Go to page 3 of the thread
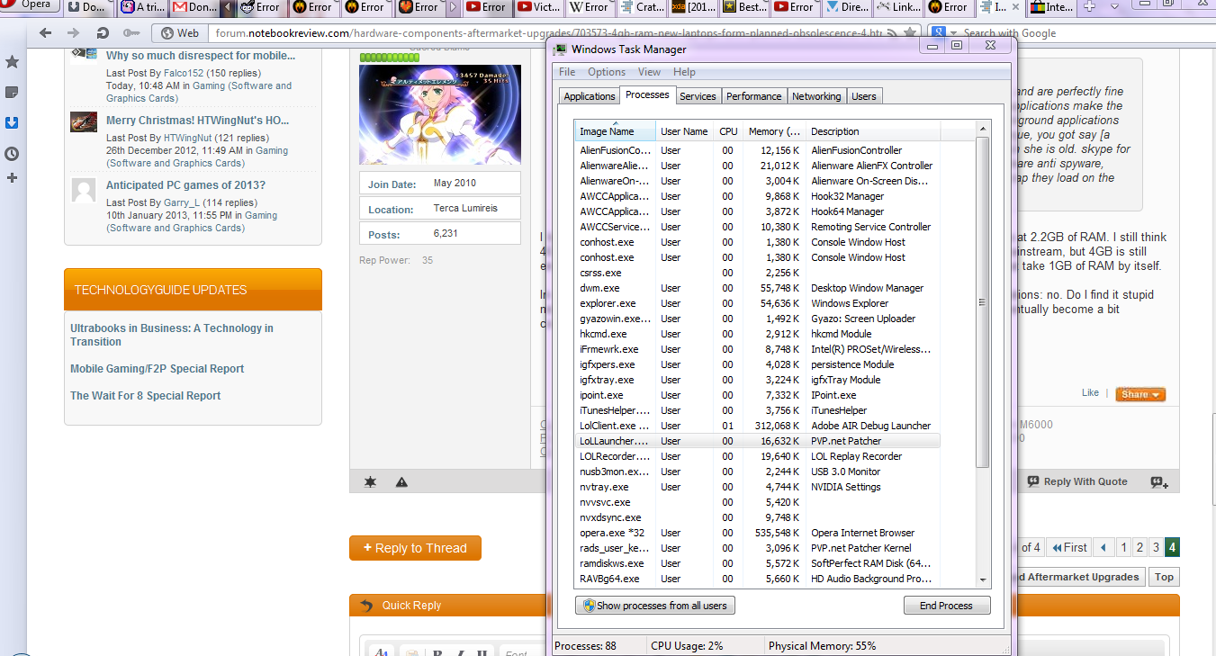This screenshot has width=1216, height=656. click(1156, 547)
